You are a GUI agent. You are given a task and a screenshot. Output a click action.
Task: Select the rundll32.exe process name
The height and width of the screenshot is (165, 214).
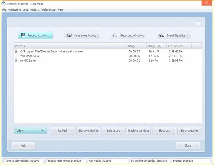28,61
